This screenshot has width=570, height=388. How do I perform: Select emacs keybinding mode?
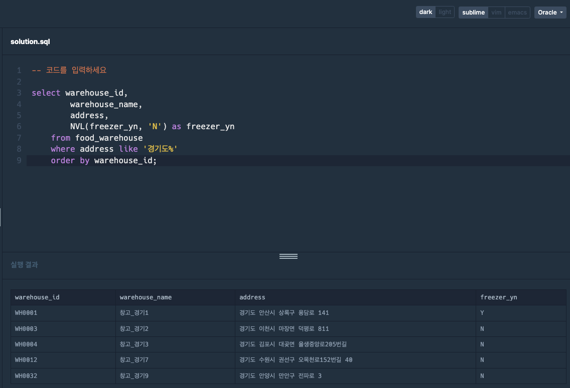point(517,13)
